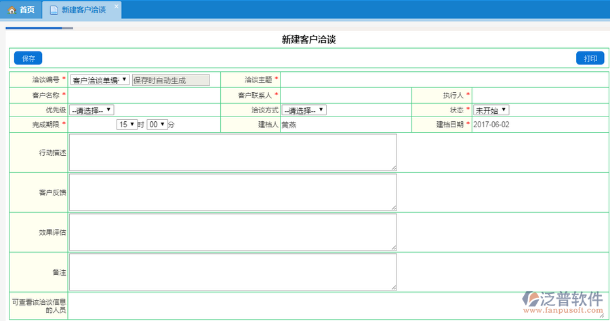
Task: Open the hour dropdown showing 15
Action: [x=127, y=125]
